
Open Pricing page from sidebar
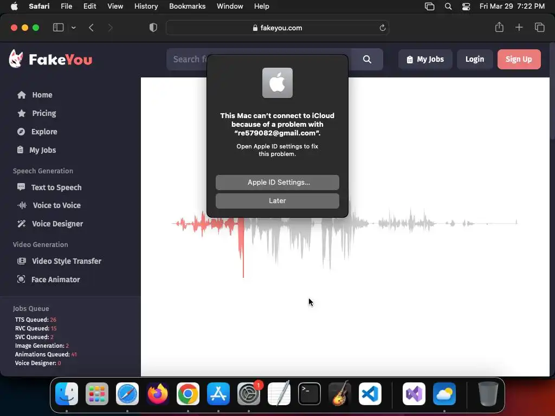coord(36,113)
